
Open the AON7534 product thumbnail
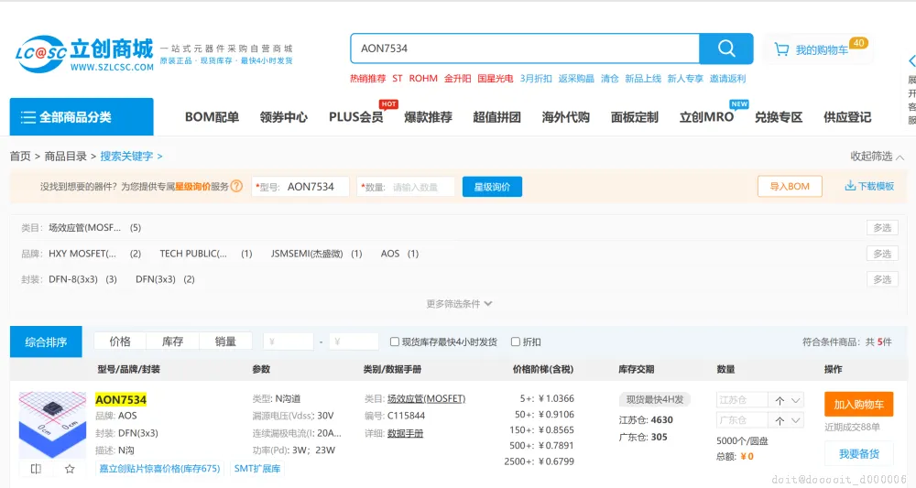coord(52,425)
